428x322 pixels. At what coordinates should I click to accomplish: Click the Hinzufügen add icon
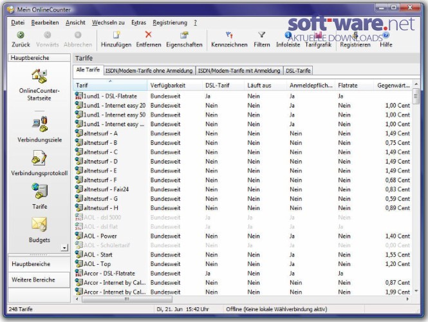116,35
